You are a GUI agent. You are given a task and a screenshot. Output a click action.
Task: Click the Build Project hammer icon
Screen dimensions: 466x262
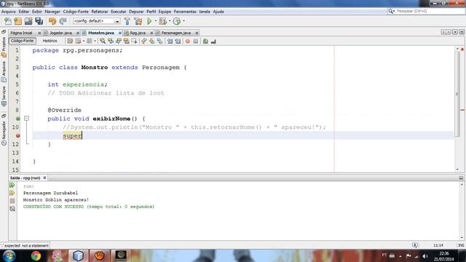[127, 21]
